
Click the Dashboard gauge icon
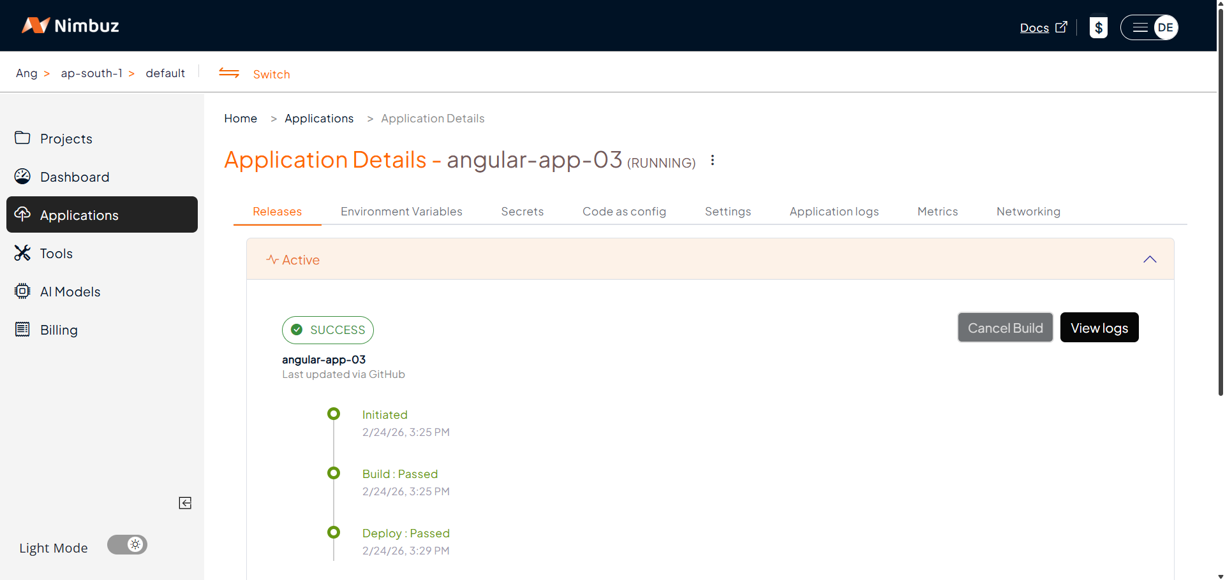22,177
